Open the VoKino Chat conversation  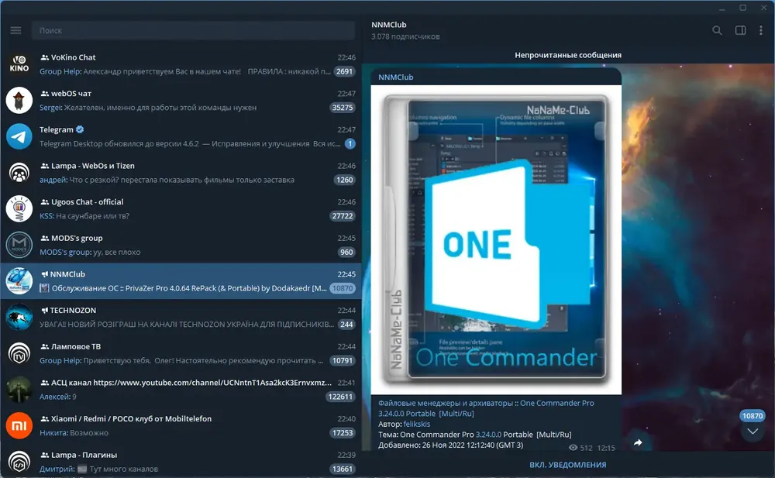click(x=181, y=64)
